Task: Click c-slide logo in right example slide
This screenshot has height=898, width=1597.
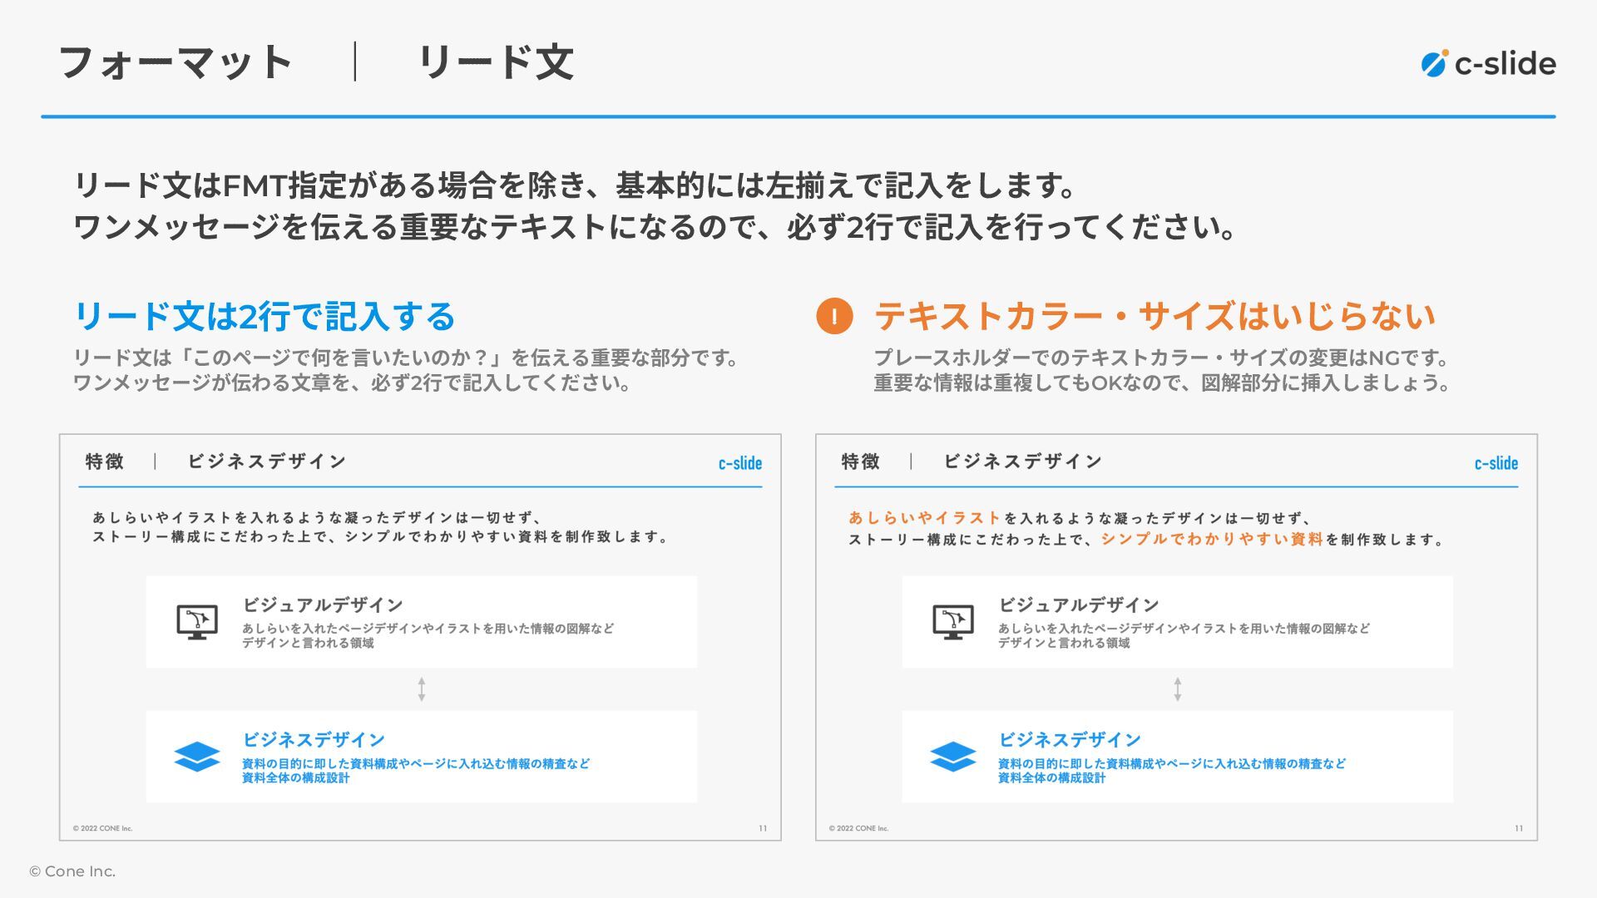Action: (x=1496, y=463)
